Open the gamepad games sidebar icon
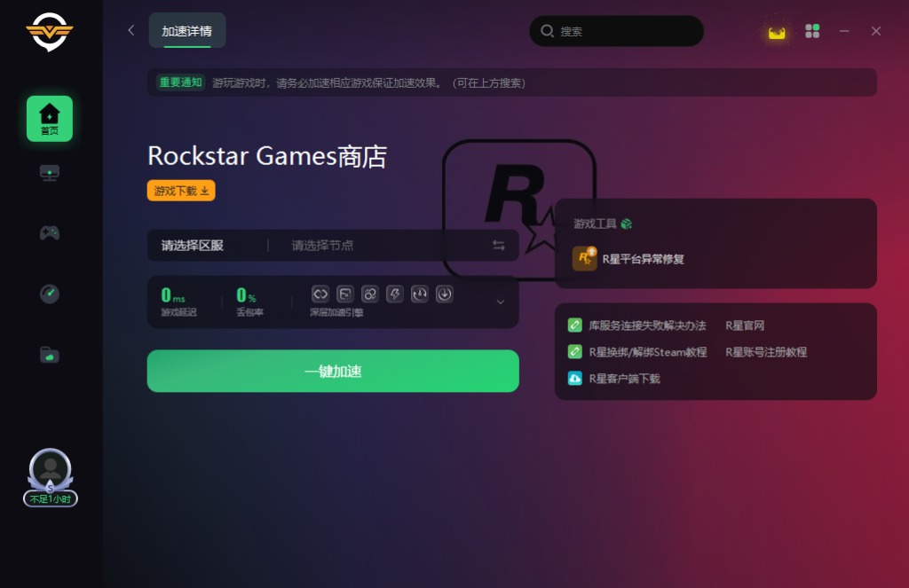 pos(50,233)
